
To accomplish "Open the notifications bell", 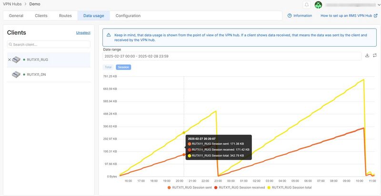I will coord(307,5).
